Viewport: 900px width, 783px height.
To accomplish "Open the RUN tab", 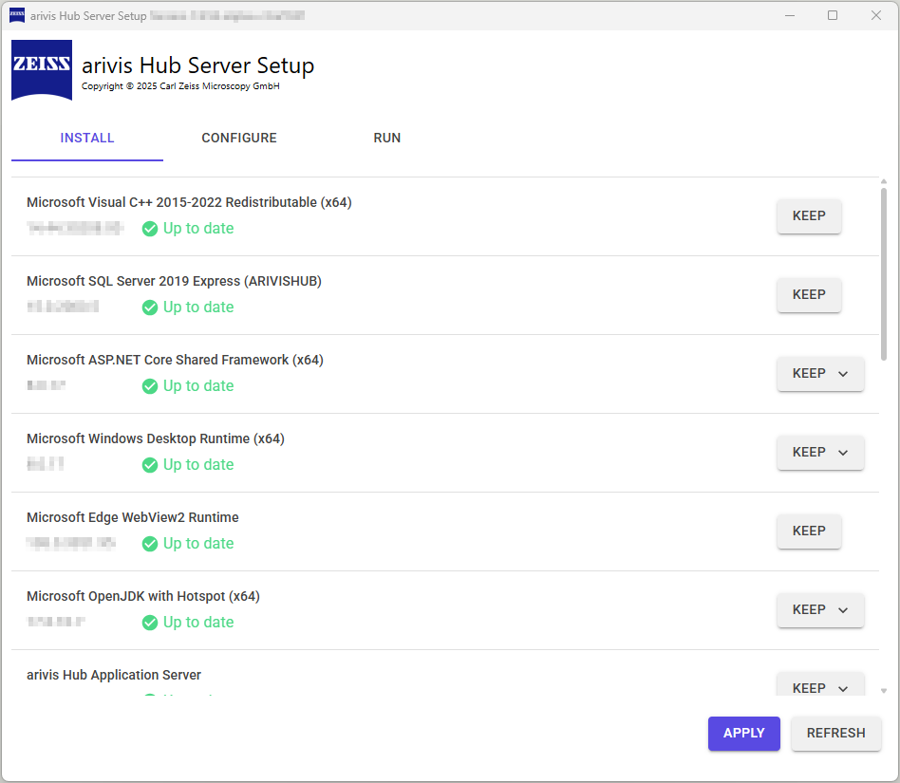I will pos(386,138).
